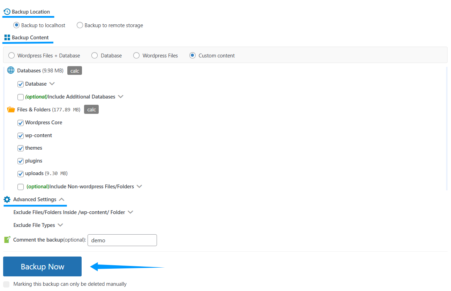Click calc button next to Files & Folders
Image resolution: width=451 pixels, height=291 pixels.
point(91,110)
